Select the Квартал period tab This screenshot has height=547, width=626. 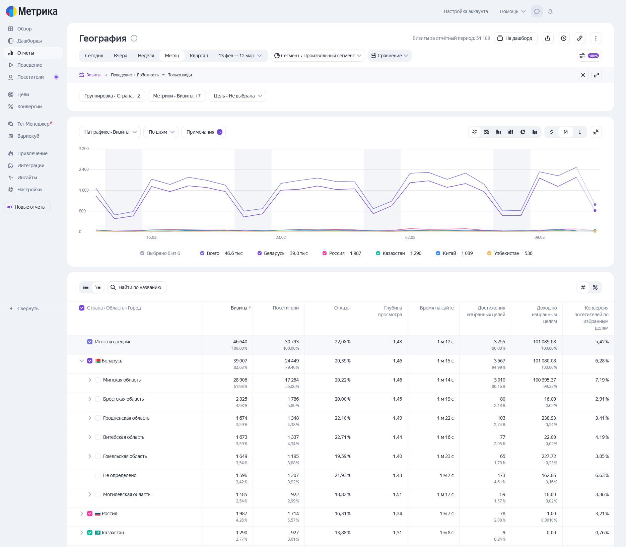pyautogui.click(x=199, y=56)
